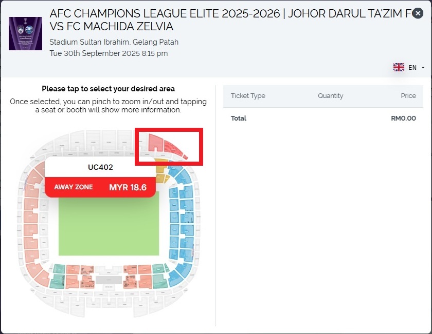432x334 pixels.
Task: Click the UC402 section tooltip title
Action: coord(100,167)
